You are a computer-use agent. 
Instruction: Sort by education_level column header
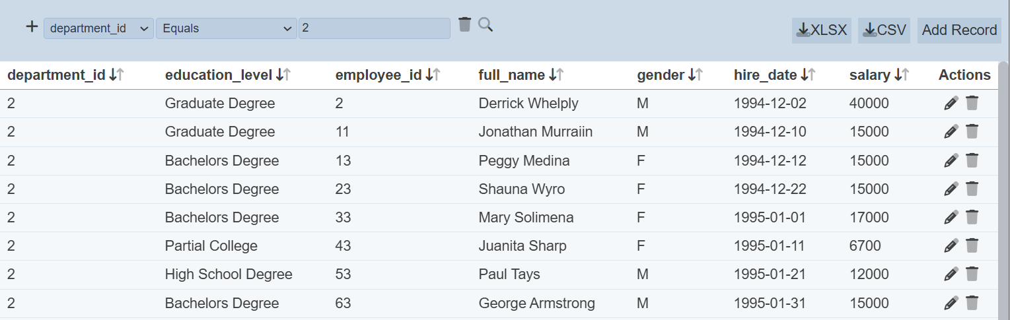tap(283, 75)
